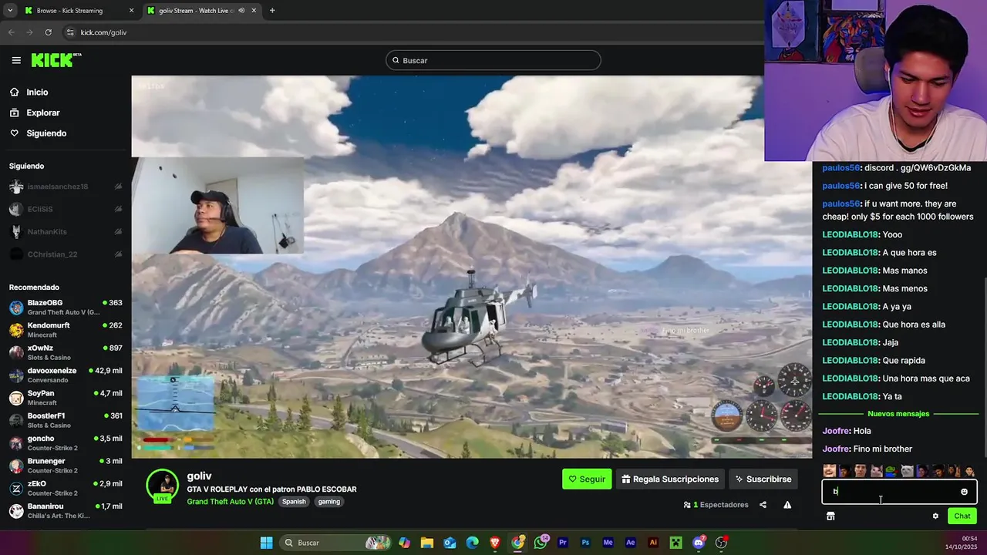The image size is (987, 555).
Task: Click the Nuevos mensajes divider label
Action: (898, 414)
